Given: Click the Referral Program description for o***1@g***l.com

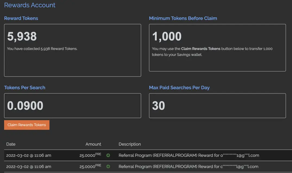Looking at the screenshot, I should click(x=189, y=155).
